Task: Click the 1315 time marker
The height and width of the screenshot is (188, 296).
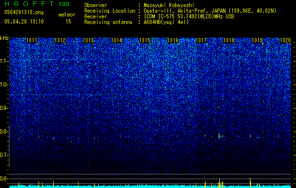Action: (x=144, y=40)
